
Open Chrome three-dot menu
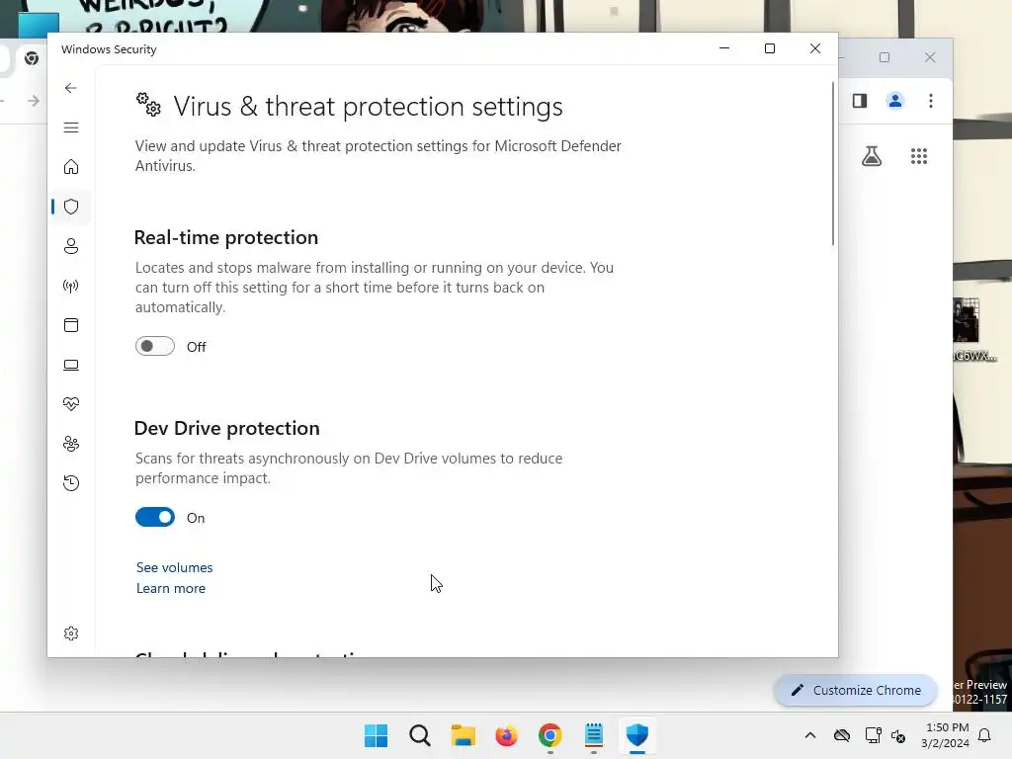[x=931, y=101]
